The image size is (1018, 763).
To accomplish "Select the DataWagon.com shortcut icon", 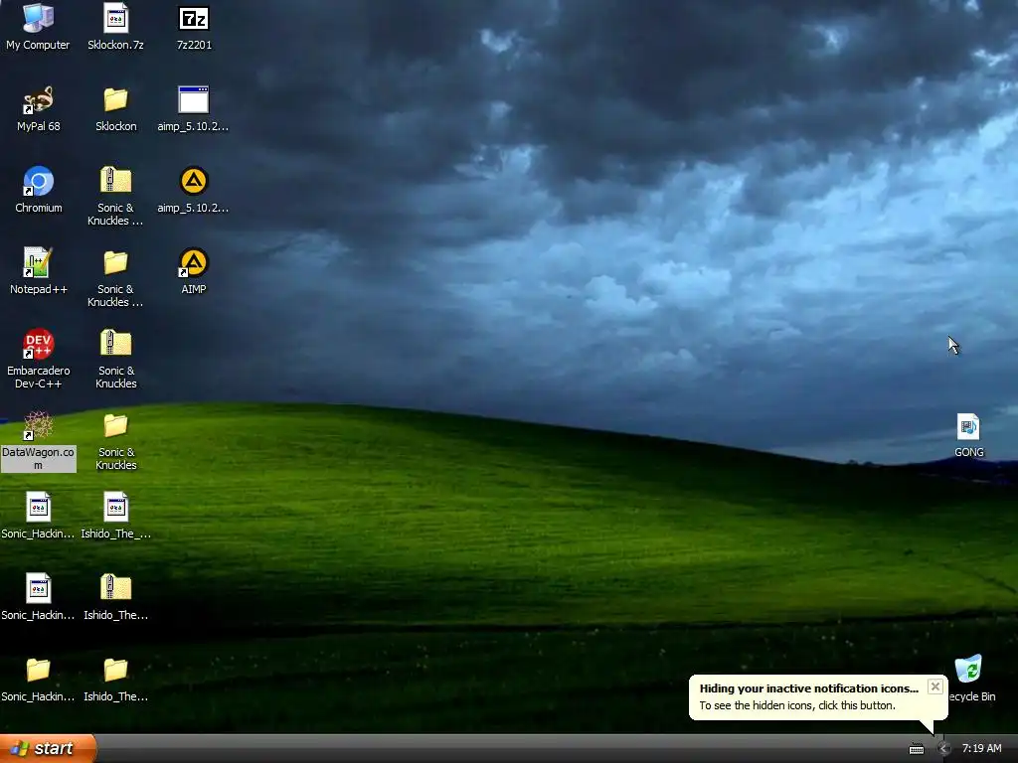I will coord(39,440).
